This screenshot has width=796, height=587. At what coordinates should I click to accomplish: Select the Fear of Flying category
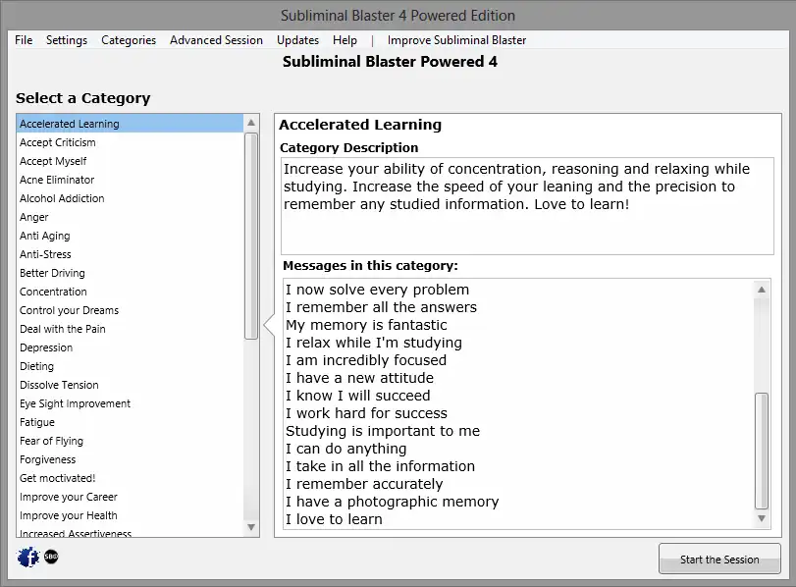coord(130,441)
